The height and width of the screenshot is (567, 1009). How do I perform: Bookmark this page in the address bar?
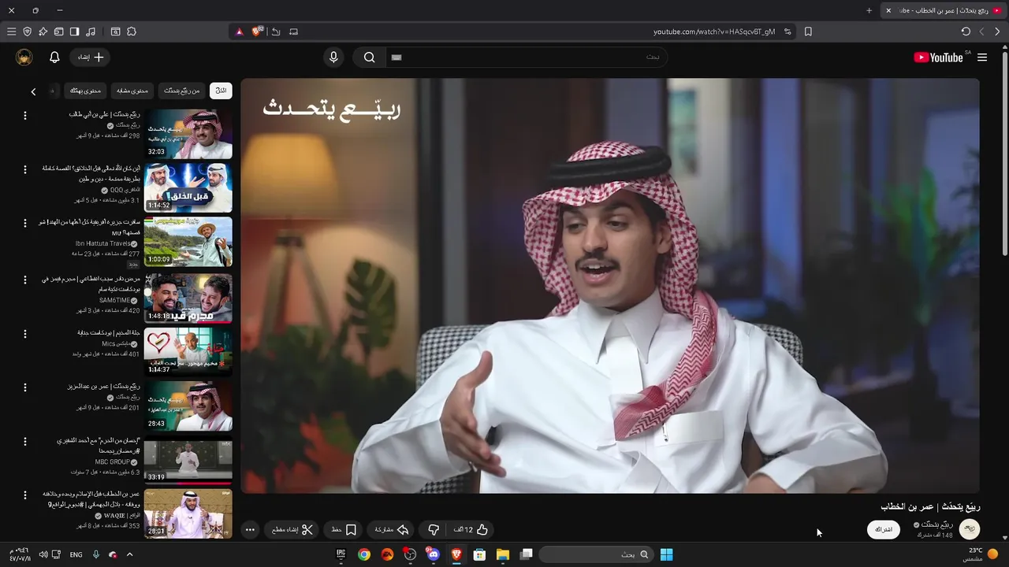808,31
